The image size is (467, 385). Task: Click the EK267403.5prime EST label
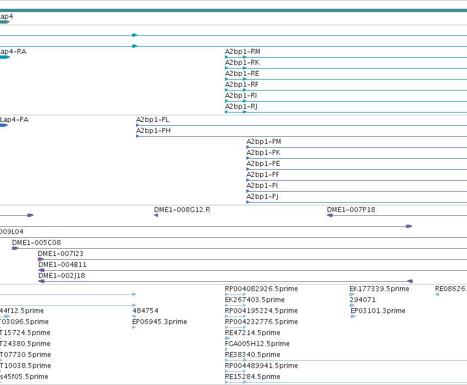(255, 300)
